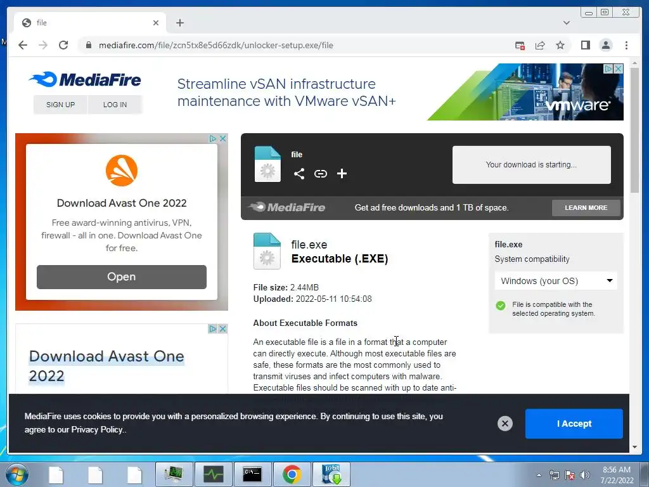Open a new browser tab
649x487 pixels.
[179, 23]
